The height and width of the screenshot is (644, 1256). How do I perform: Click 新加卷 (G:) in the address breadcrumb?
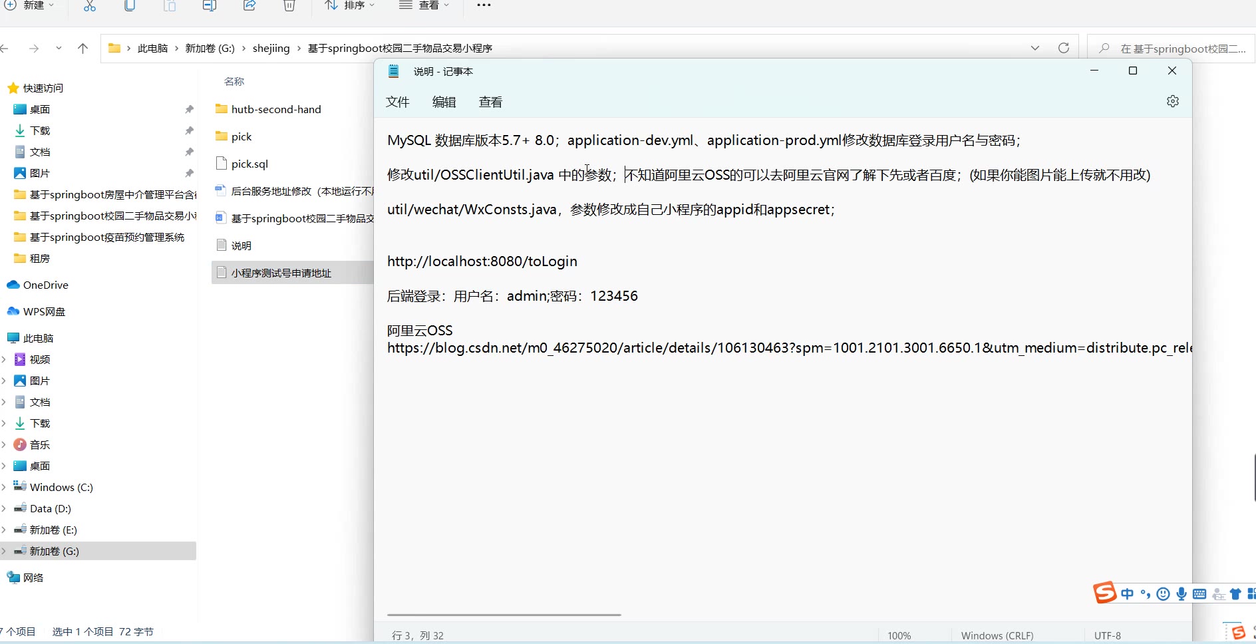tap(210, 49)
